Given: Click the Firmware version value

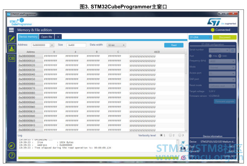Looking at the screenshot, I should pyautogui.click(x=214, y=96).
